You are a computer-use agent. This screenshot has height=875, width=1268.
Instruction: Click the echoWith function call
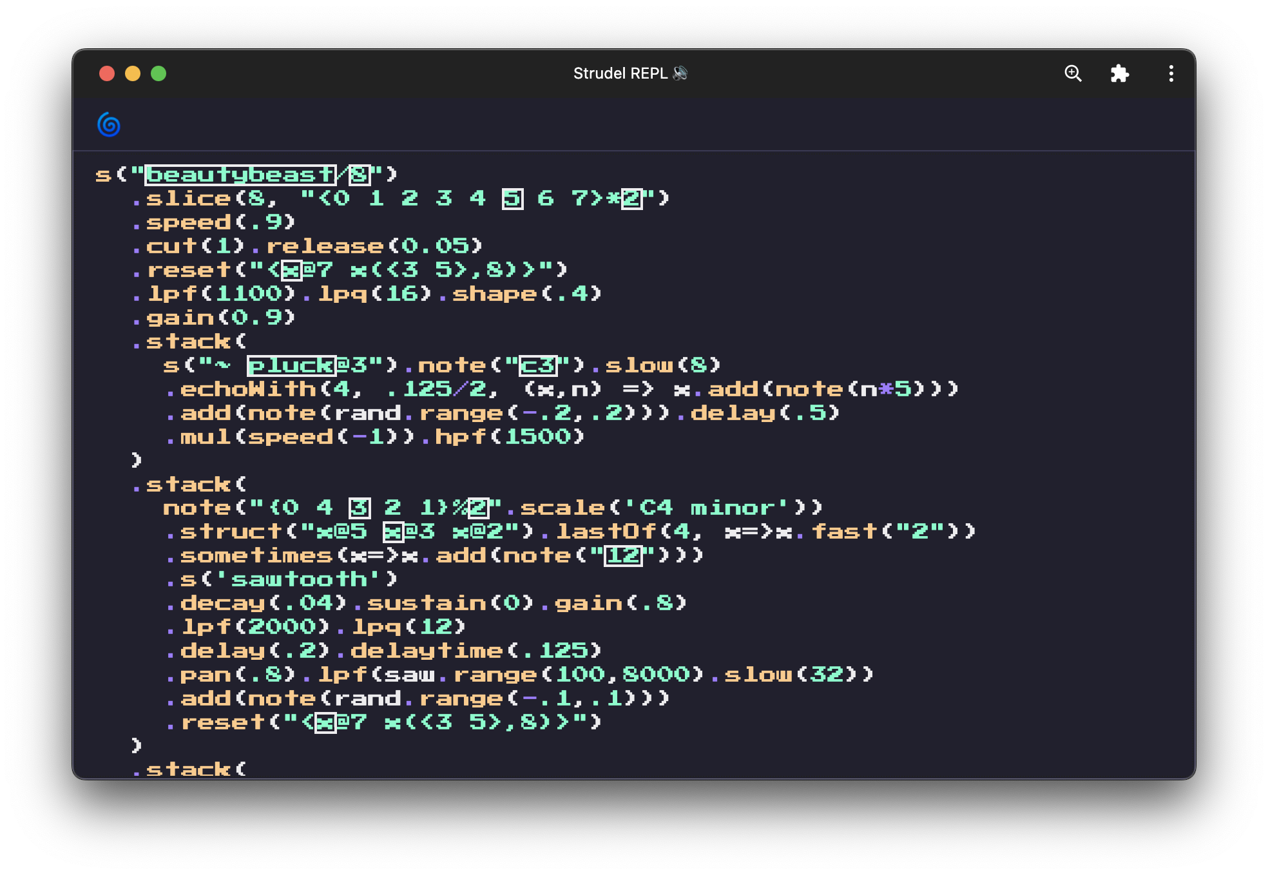[245, 389]
